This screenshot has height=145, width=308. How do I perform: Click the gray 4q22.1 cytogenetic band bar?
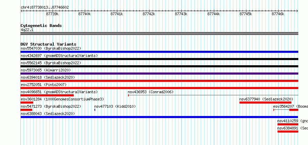[159, 33]
